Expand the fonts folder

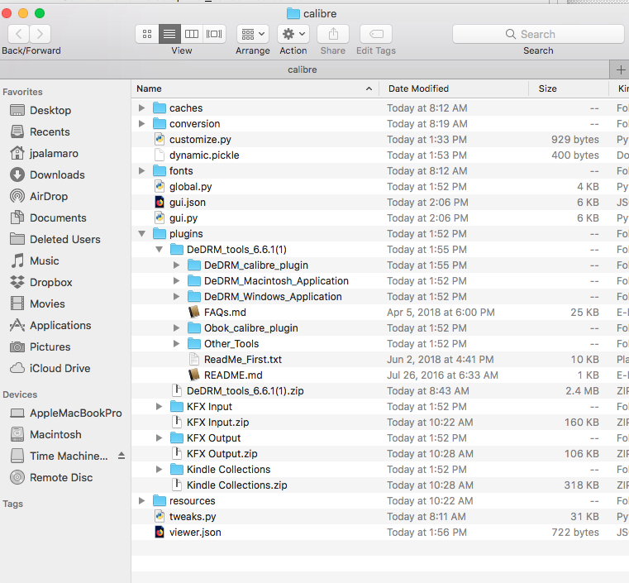[x=141, y=171]
